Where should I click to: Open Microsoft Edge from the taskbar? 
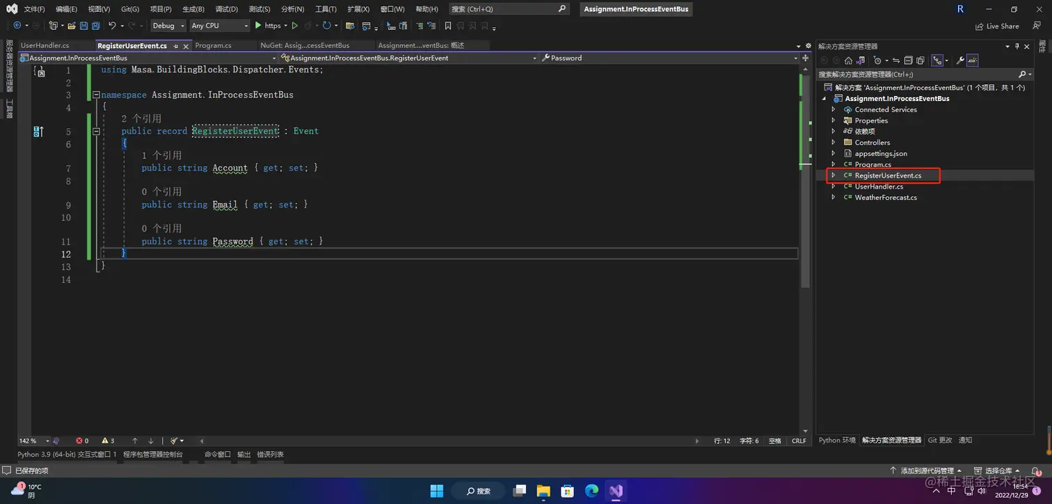click(591, 491)
